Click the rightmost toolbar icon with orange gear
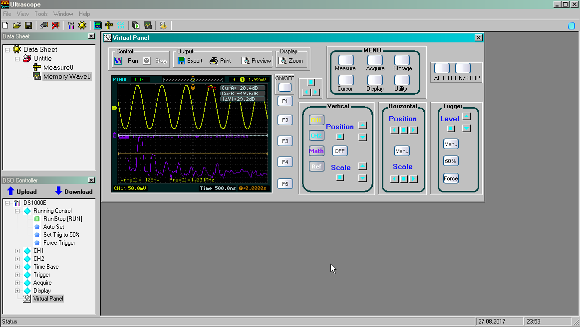Image resolution: width=580 pixels, height=327 pixels. pyautogui.click(x=163, y=25)
